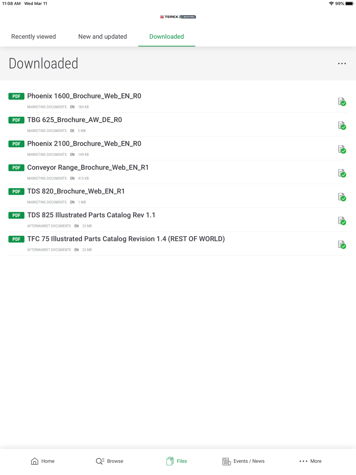Tap downloaded status icon for Conveyor Range brochure
This screenshot has width=356, height=475.
tap(342, 173)
